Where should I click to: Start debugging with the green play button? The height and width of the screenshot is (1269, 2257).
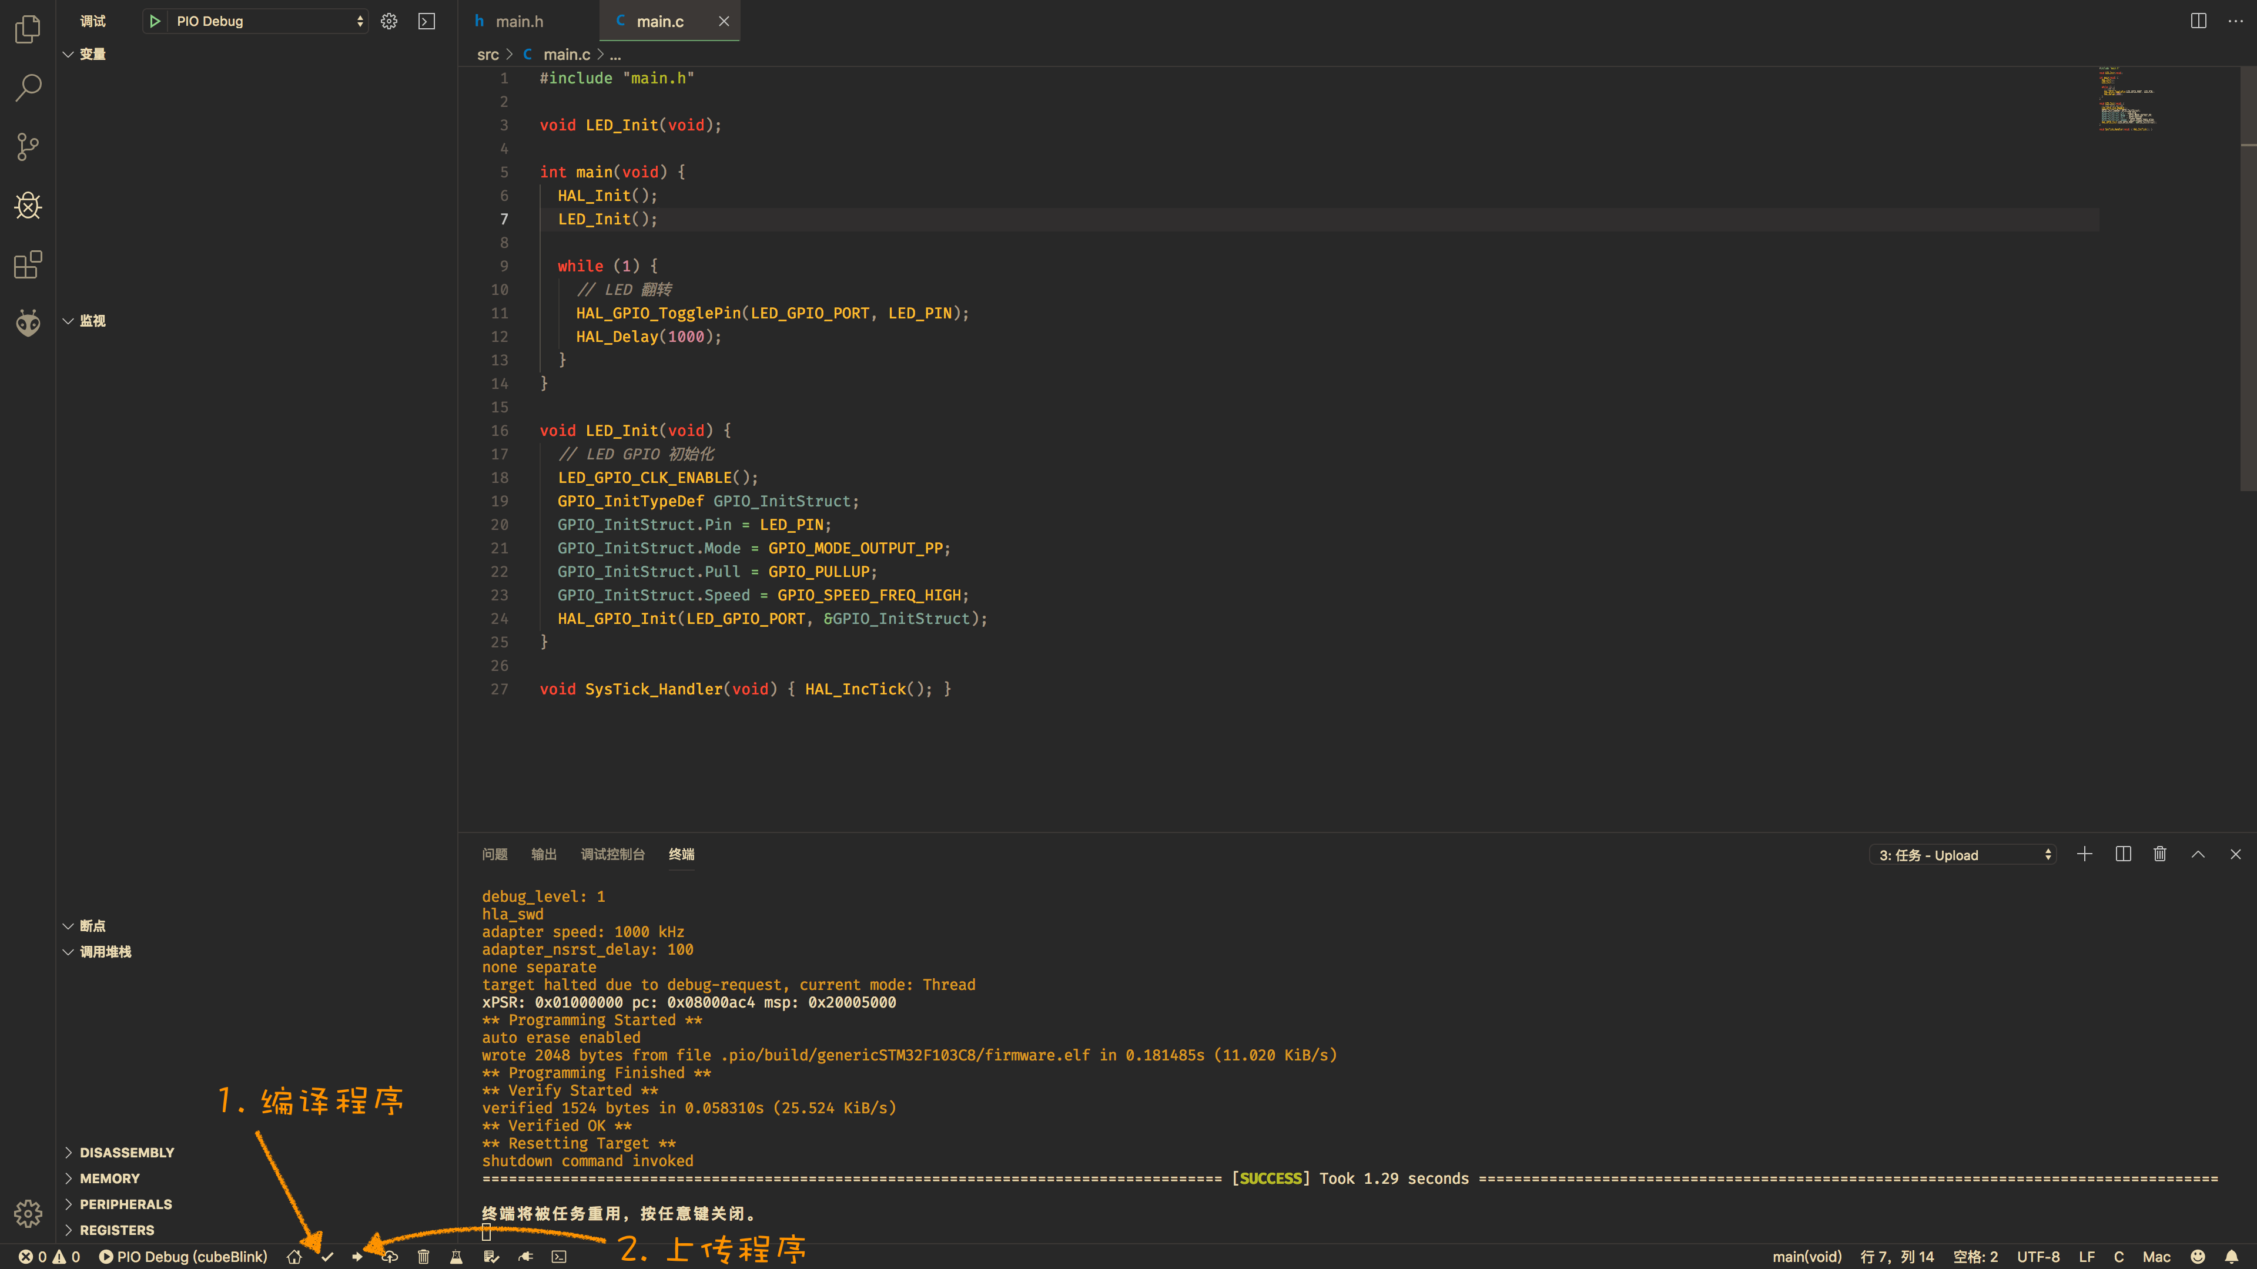click(x=155, y=21)
